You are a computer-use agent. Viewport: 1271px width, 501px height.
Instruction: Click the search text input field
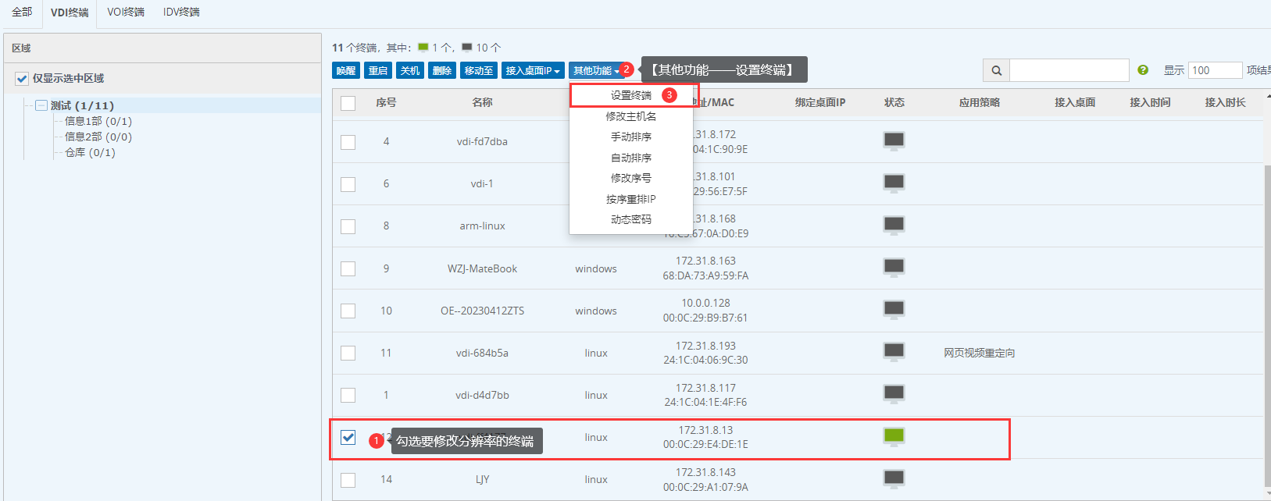1069,70
